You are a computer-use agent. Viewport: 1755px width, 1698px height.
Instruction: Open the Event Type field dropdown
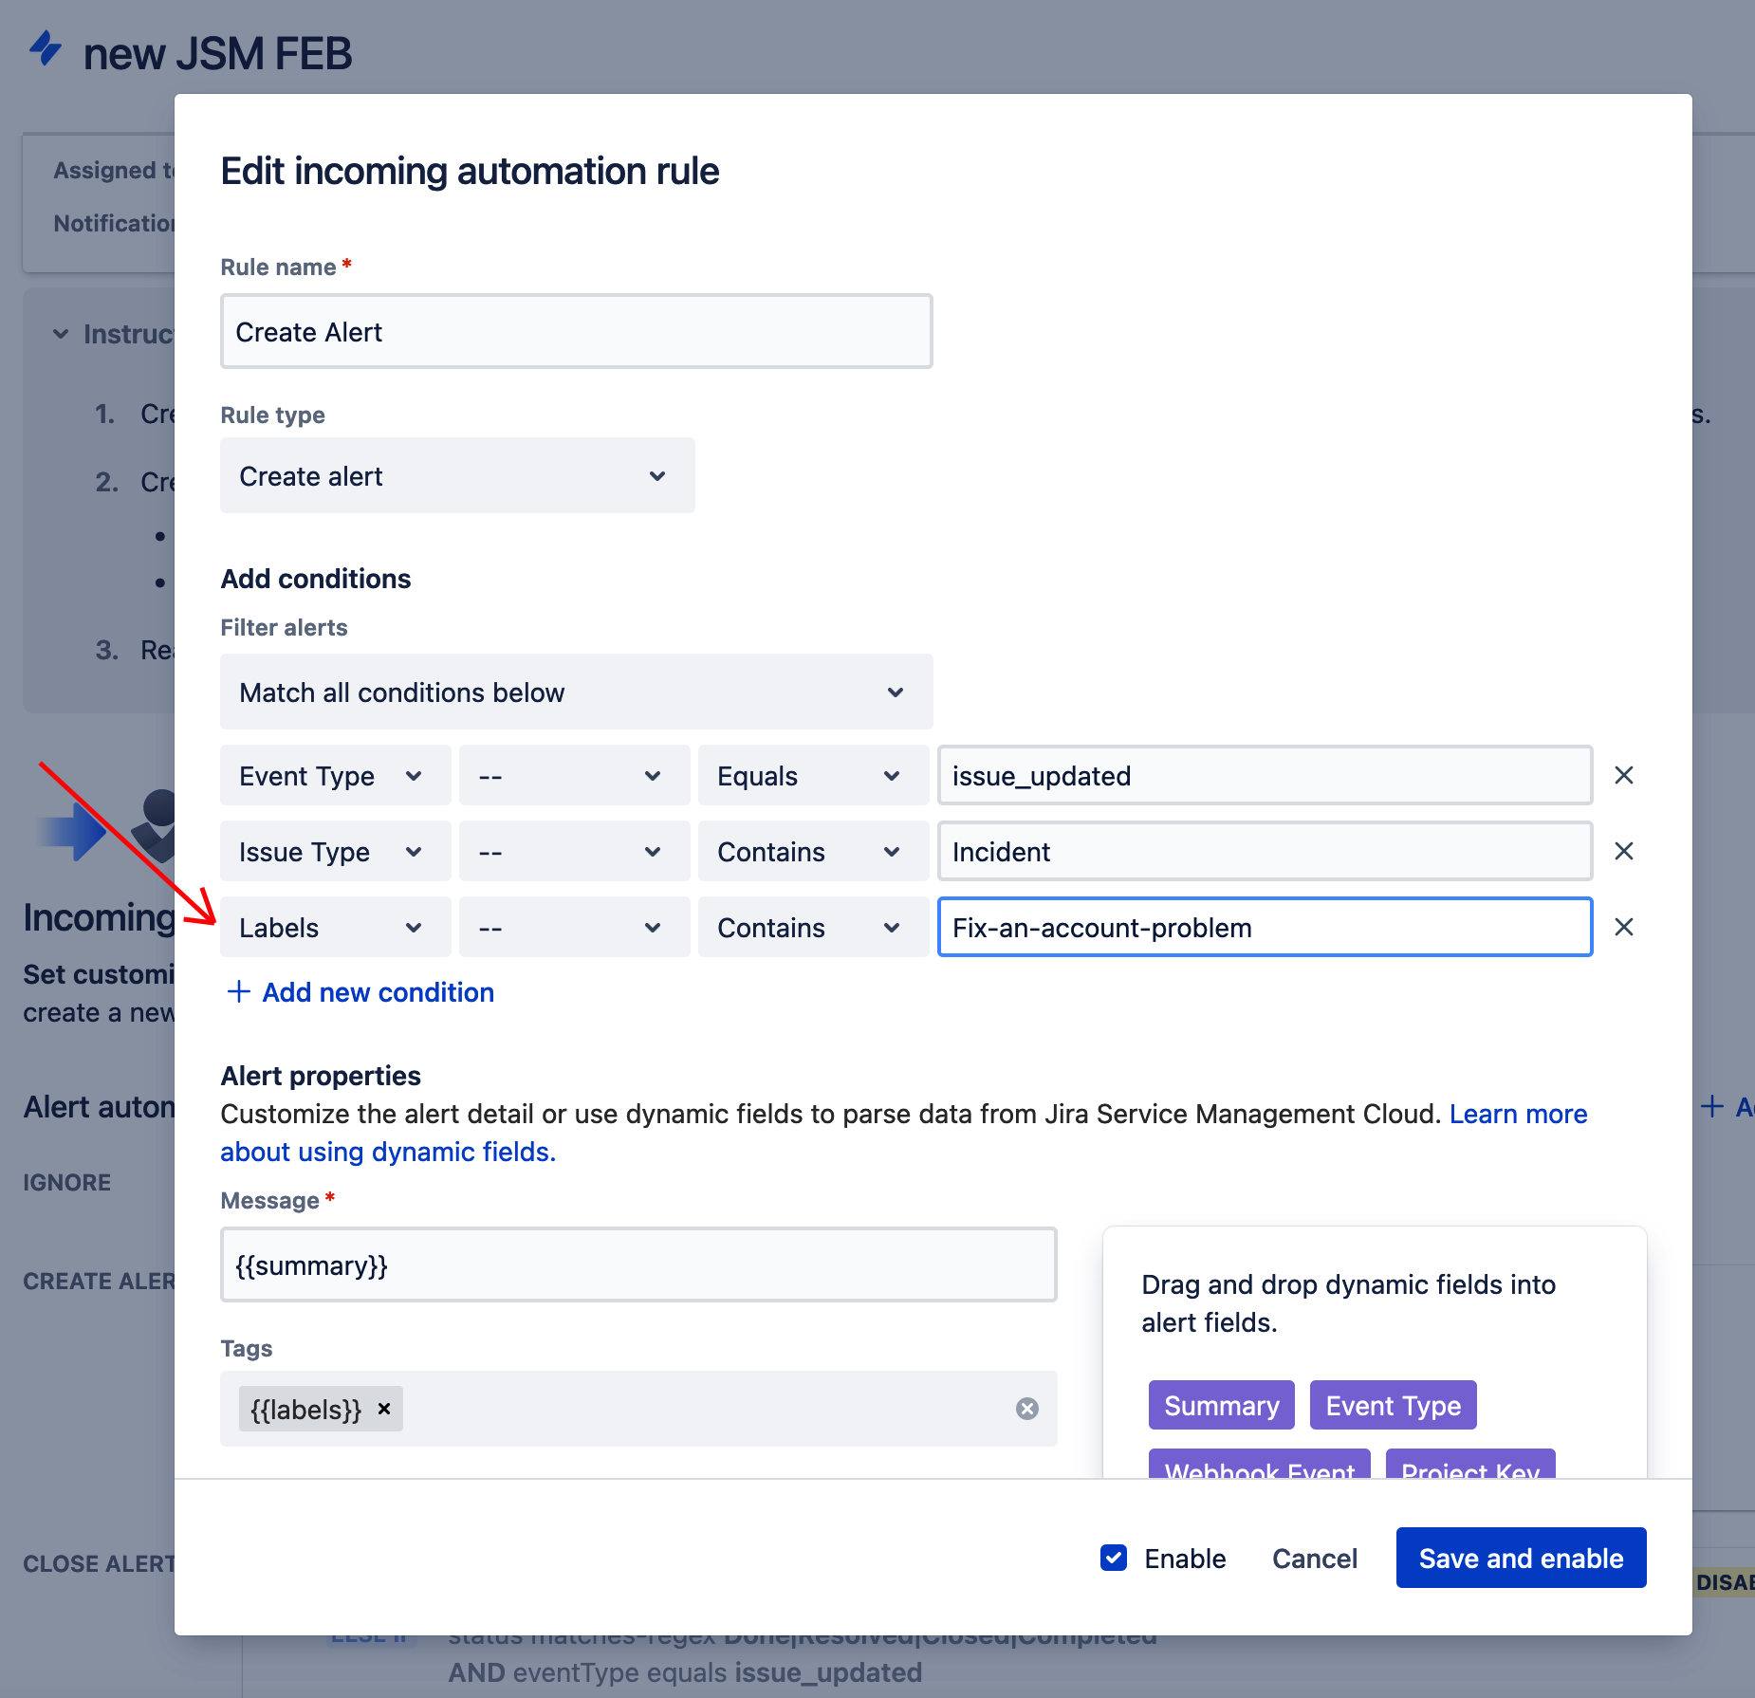(x=335, y=776)
